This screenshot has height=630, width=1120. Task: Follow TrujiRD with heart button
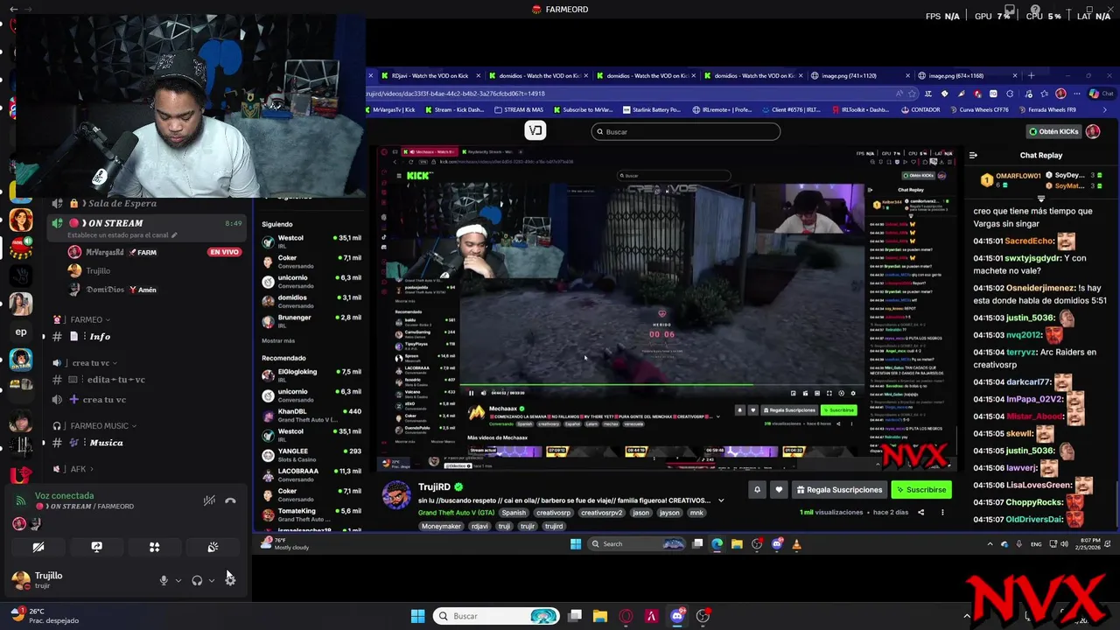tap(779, 490)
